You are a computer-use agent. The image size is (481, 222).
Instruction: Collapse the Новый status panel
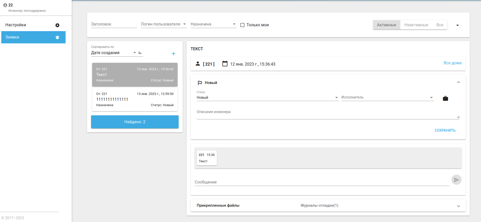coord(458,82)
